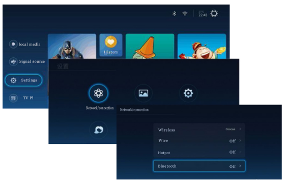Click the Network/connection panel header title
The image size is (286, 184).
[x=134, y=109]
